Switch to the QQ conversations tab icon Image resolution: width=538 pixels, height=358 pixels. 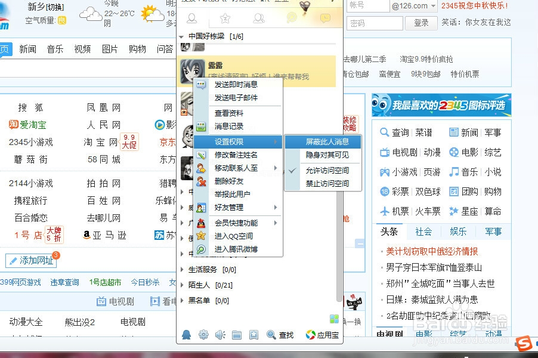coord(325,18)
